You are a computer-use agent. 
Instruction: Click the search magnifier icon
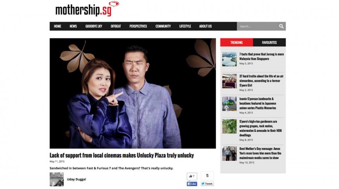tap(281, 26)
